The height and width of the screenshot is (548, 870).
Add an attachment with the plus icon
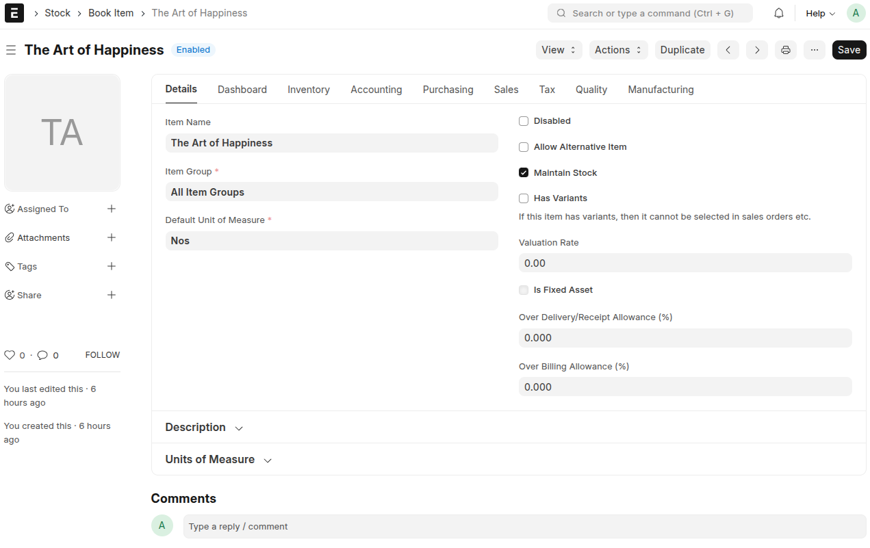[x=112, y=237]
